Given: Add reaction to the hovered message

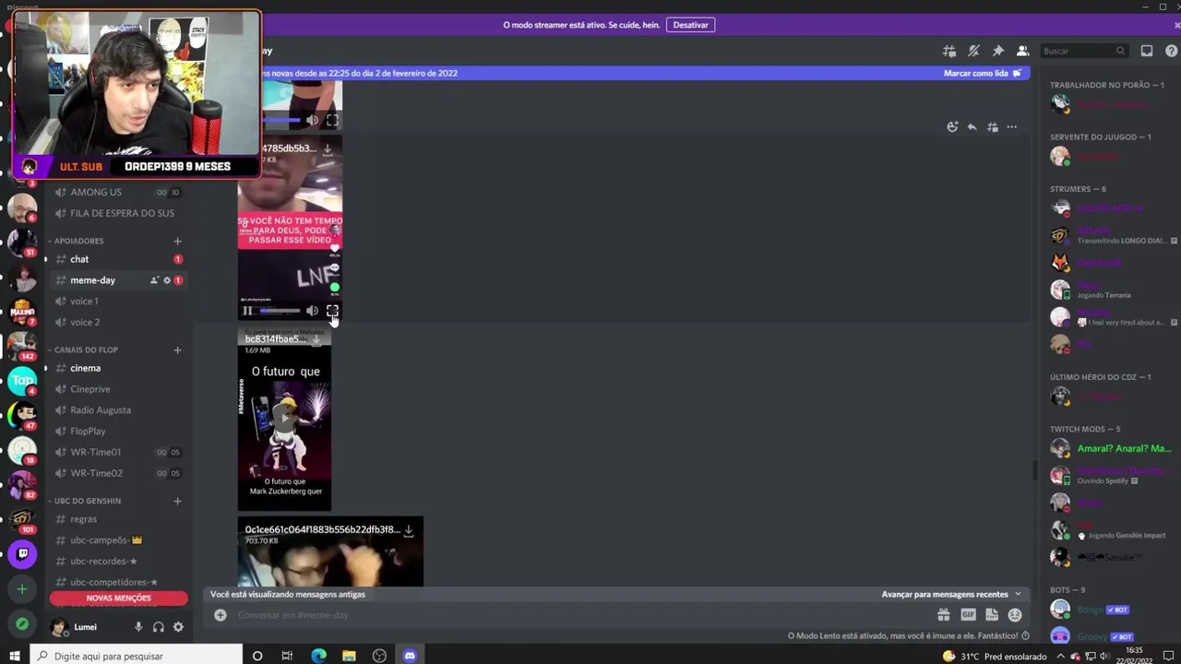Looking at the screenshot, I should point(952,127).
